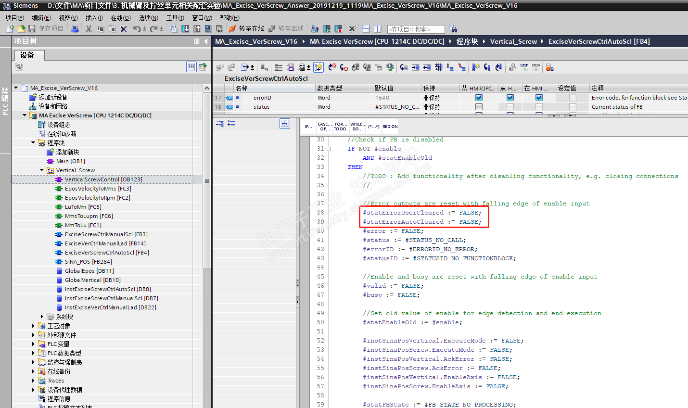Viewport: 688px width, 408px height.
Task: Click the Download to device icon
Action: pyautogui.click(x=185, y=29)
